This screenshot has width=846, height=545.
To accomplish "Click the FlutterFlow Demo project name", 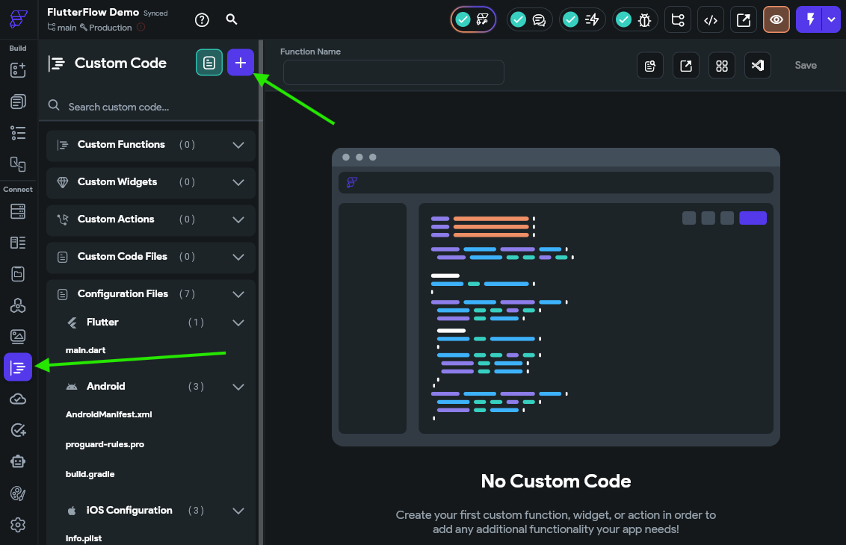I will click(x=93, y=12).
